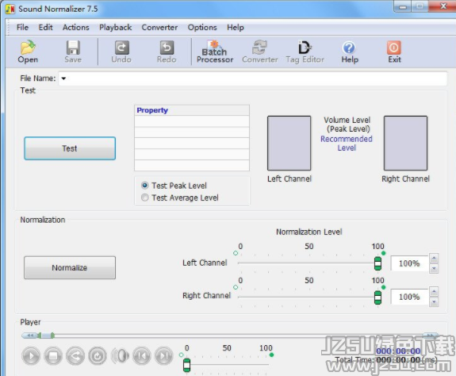
Task: Click the Left Channel normalization slider handle
Action: 377,263
